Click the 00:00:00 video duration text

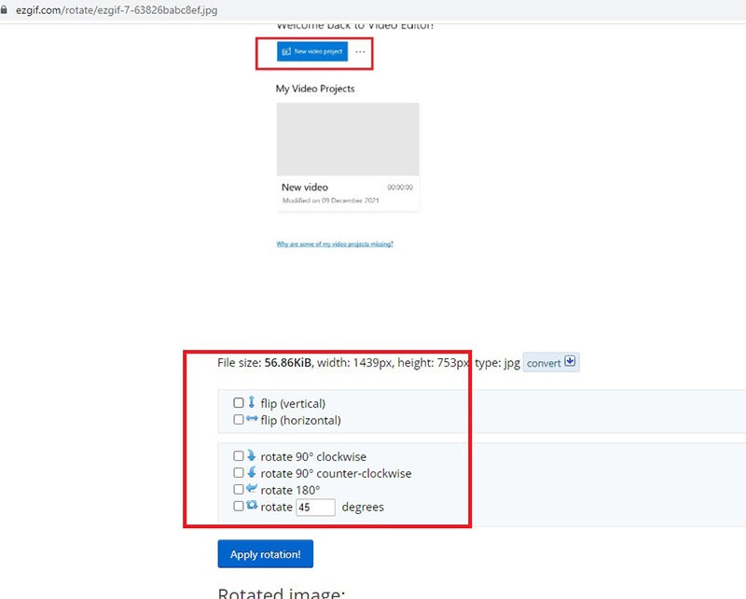coord(400,188)
